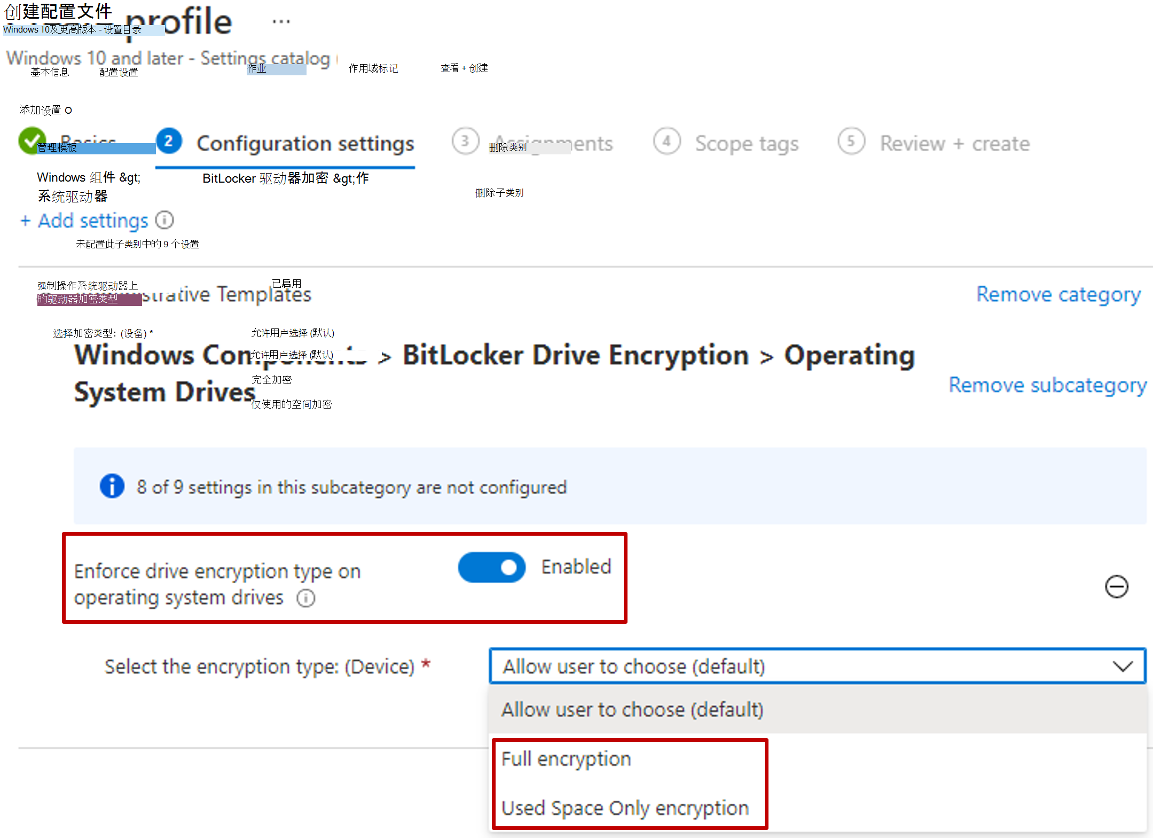1153x838 pixels.
Task: Toggle Enforce drive encryption type switch
Action: 492,567
